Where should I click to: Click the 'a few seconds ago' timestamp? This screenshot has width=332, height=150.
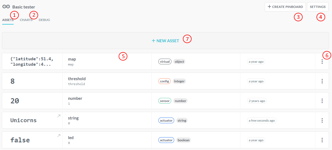262,121
